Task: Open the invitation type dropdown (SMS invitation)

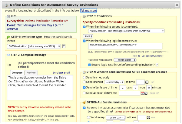Action: (x=34, y=46)
